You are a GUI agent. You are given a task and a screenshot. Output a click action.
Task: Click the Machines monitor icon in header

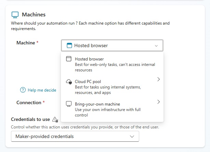15,15
